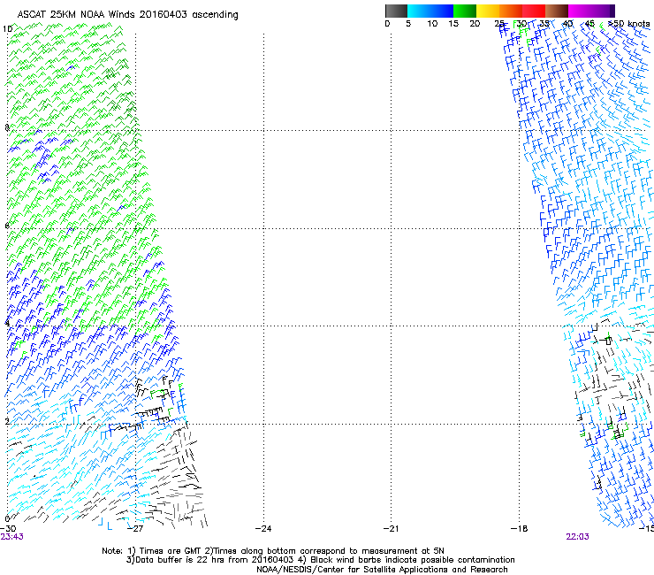Click the latitude '6' axis label
The height and width of the screenshot is (575, 654).
(7, 226)
